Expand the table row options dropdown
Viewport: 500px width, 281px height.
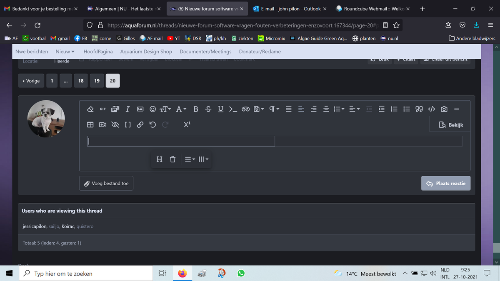[x=190, y=159]
